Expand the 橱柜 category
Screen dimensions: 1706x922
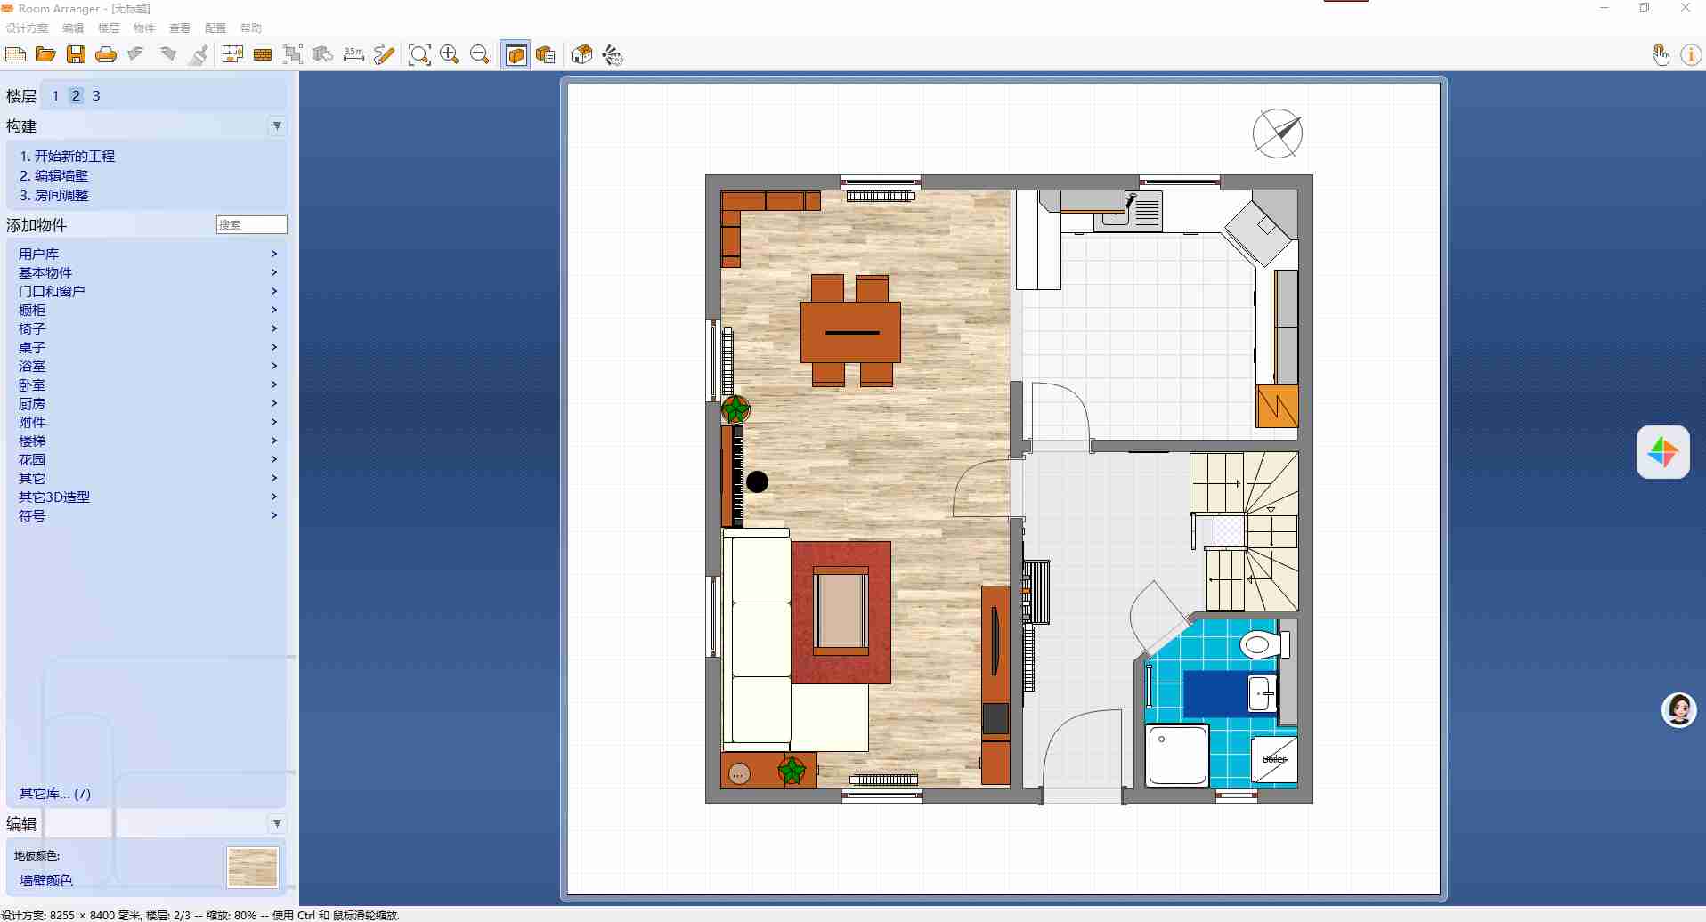[x=148, y=310]
